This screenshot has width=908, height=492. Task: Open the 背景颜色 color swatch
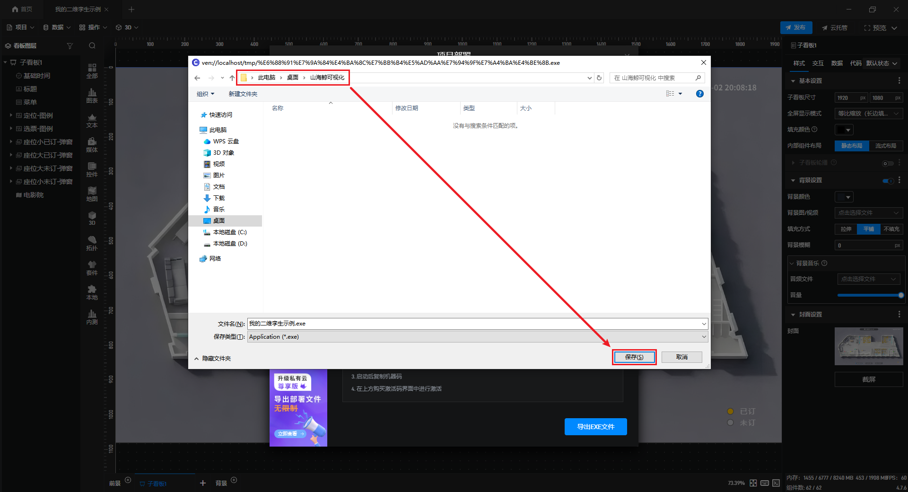click(x=844, y=197)
